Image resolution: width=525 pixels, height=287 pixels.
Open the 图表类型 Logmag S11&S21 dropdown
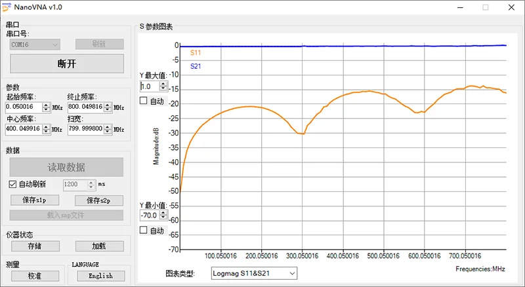[x=254, y=273]
